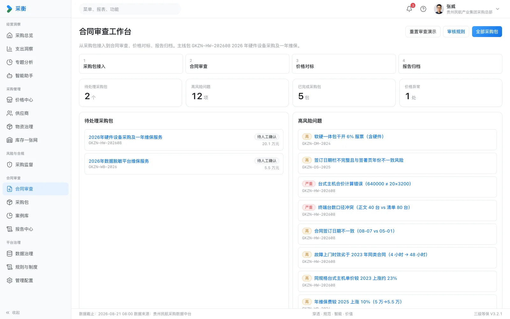Click 全部采购包 button
Image resolution: width=510 pixels, height=319 pixels.
point(487,32)
